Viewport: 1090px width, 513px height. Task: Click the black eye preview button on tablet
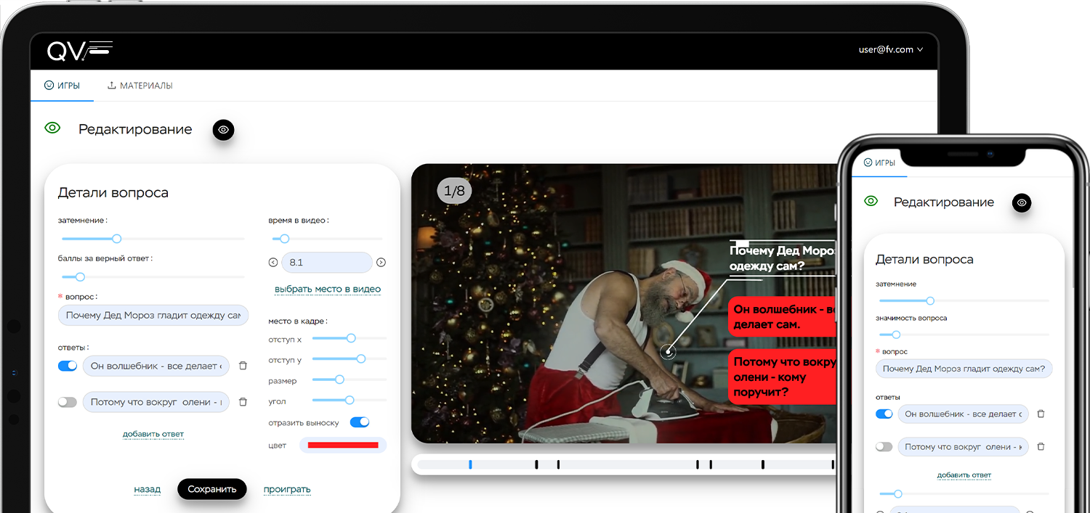(x=223, y=130)
